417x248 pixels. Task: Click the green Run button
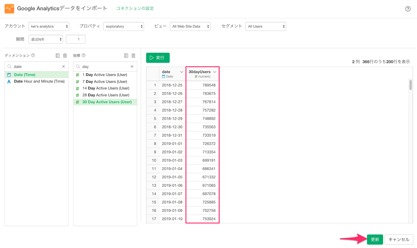click(x=158, y=58)
